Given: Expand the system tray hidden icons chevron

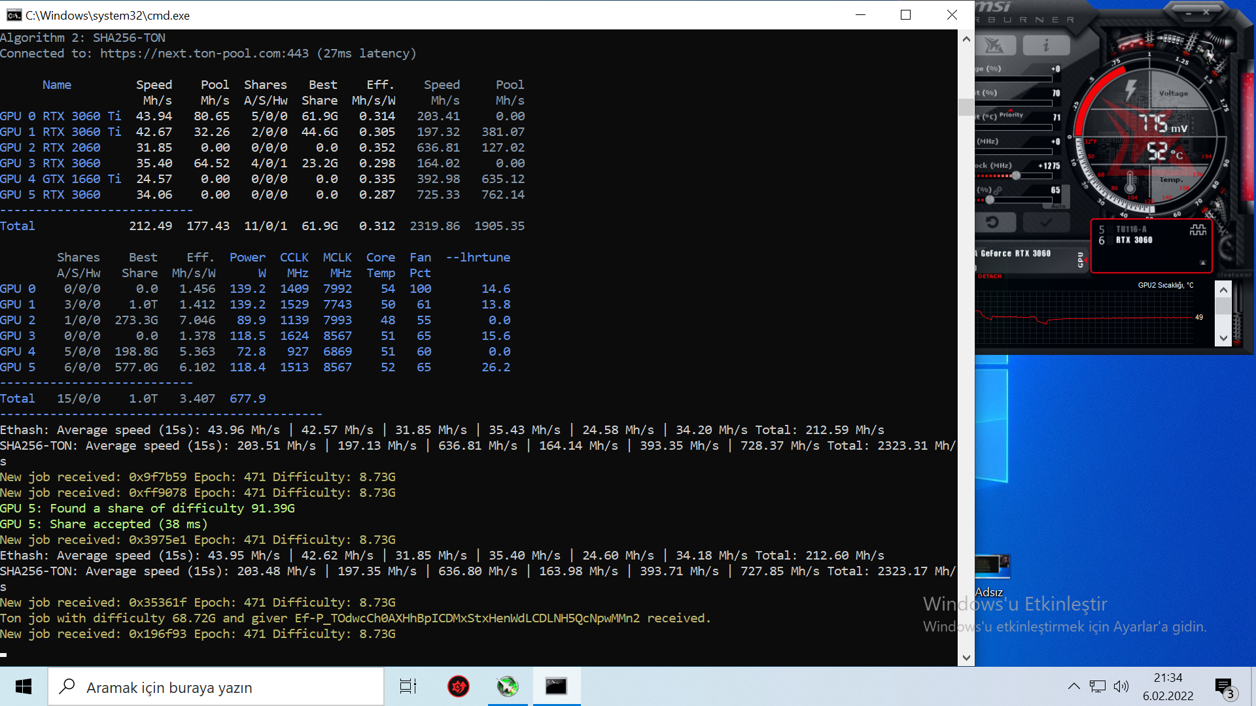Looking at the screenshot, I should click(1073, 686).
